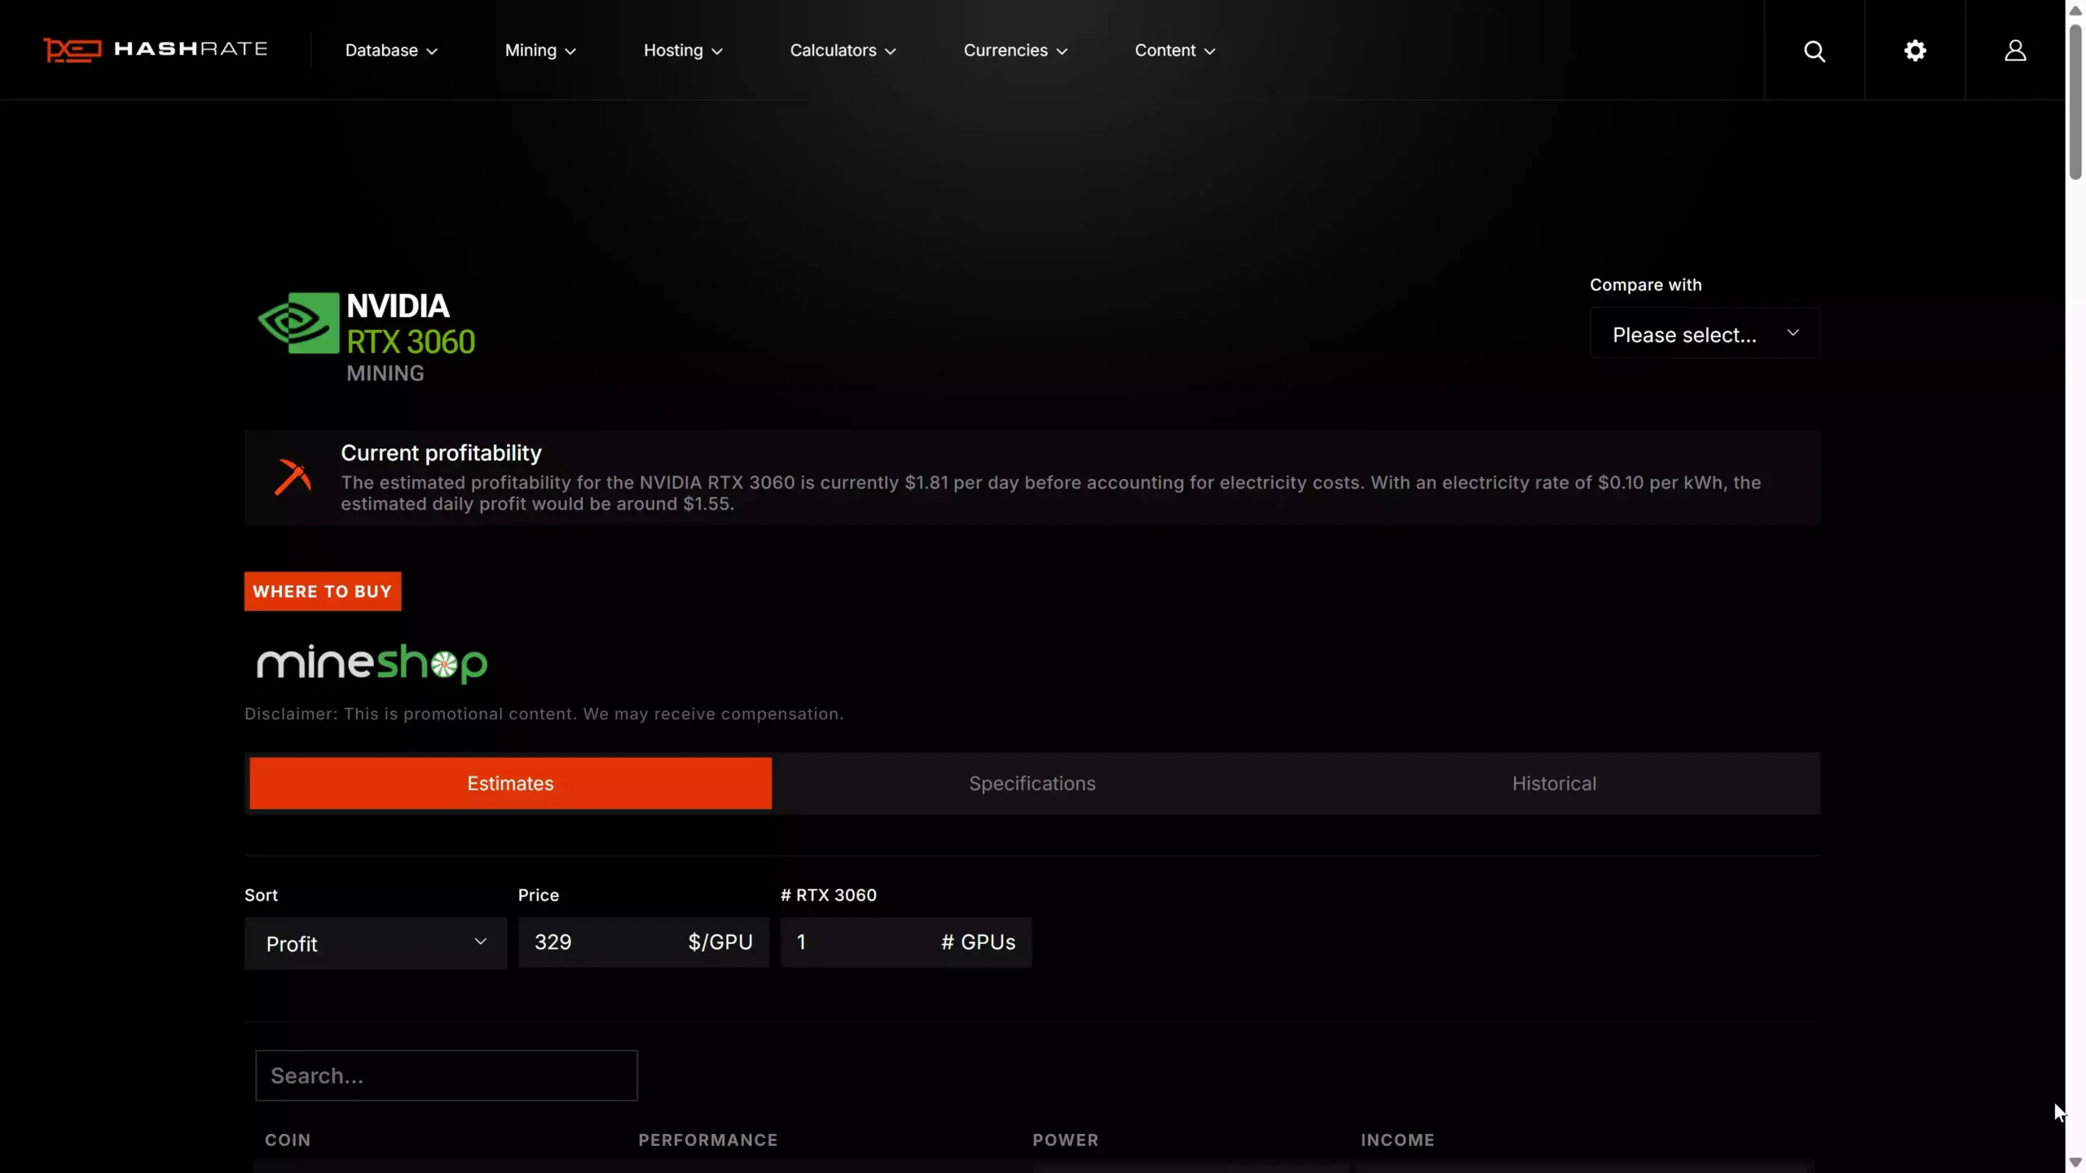The width and height of the screenshot is (2086, 1173).
Task: Click the COIN column header
Action: pyautogui.click(x=288, y=1140)
